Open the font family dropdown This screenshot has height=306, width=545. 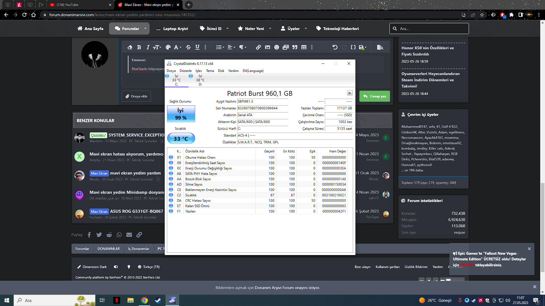178,47
